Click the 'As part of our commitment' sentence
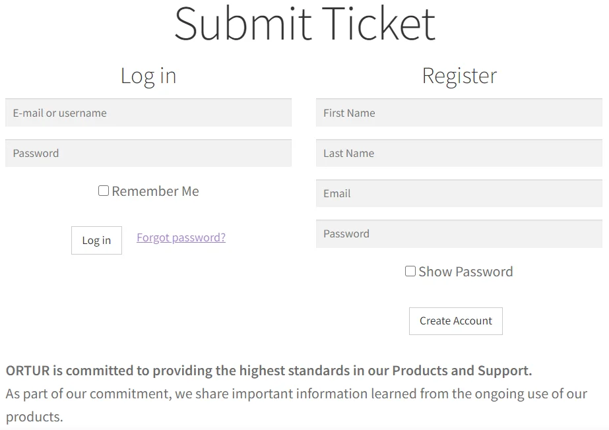The image size is (609, 430). [x=296, y=394]
